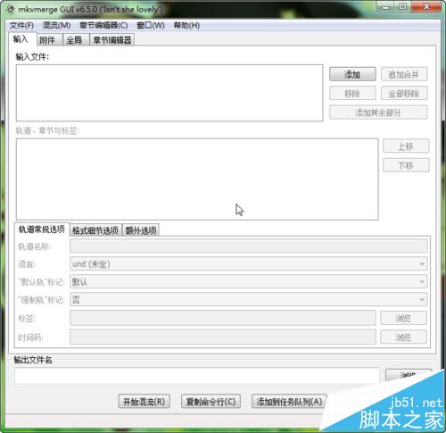Maximize the mkvmerge GUI window
Screen dimensions: 446x433
tap(403, 6)
